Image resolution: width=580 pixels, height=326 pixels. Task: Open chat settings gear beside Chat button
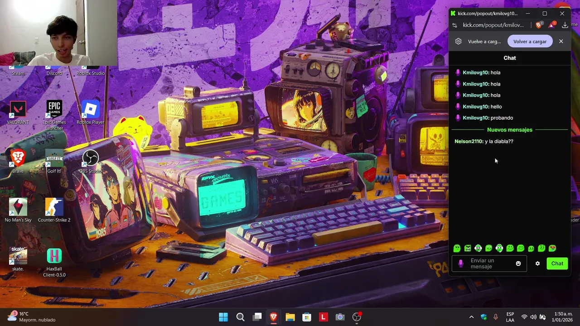point(537,264)
